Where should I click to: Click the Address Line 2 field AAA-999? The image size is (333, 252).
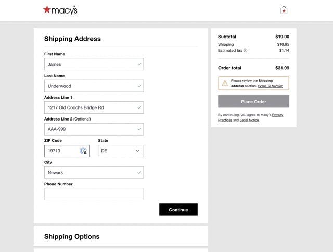click(94, 129)
